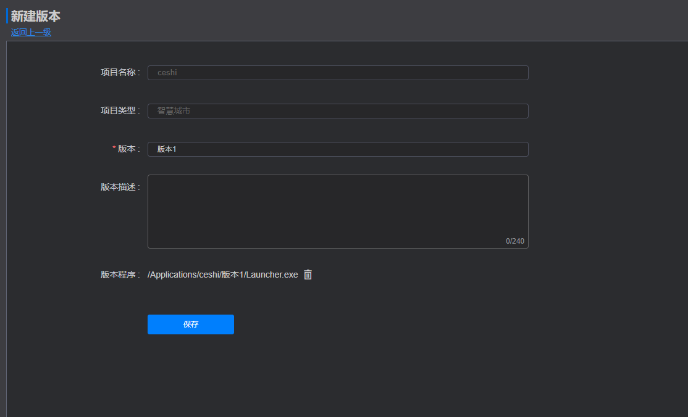Click the 项目类型 label
The image size is (688, 417).
(118, 110)
